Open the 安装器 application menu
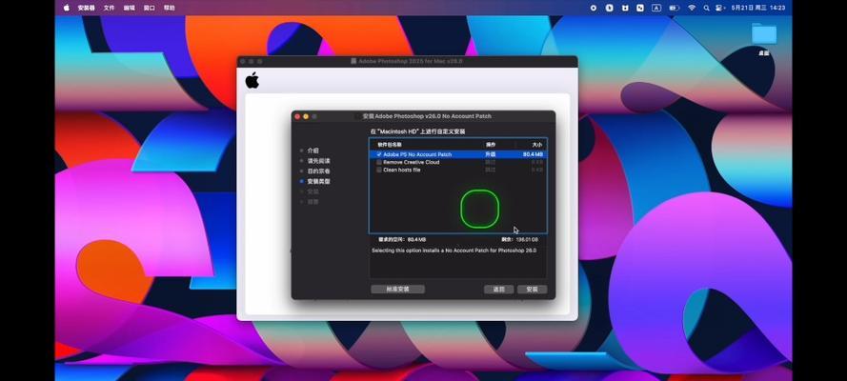This screenshot has width=847, height=381. click(x=86, y=8)
